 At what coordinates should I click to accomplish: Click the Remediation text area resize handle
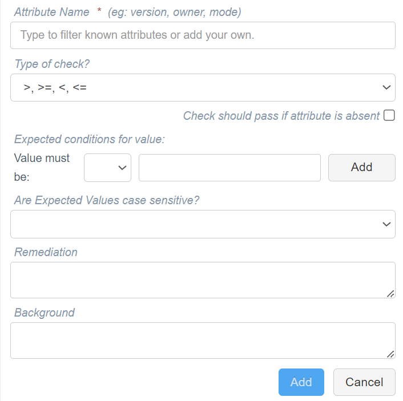click(x=390, y=294)
